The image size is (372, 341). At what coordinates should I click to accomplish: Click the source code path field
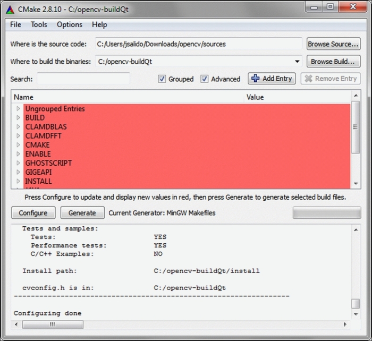tap(199, 44)
